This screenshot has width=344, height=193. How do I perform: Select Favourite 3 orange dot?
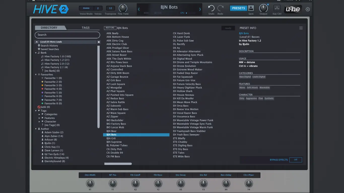coord(42,85)
